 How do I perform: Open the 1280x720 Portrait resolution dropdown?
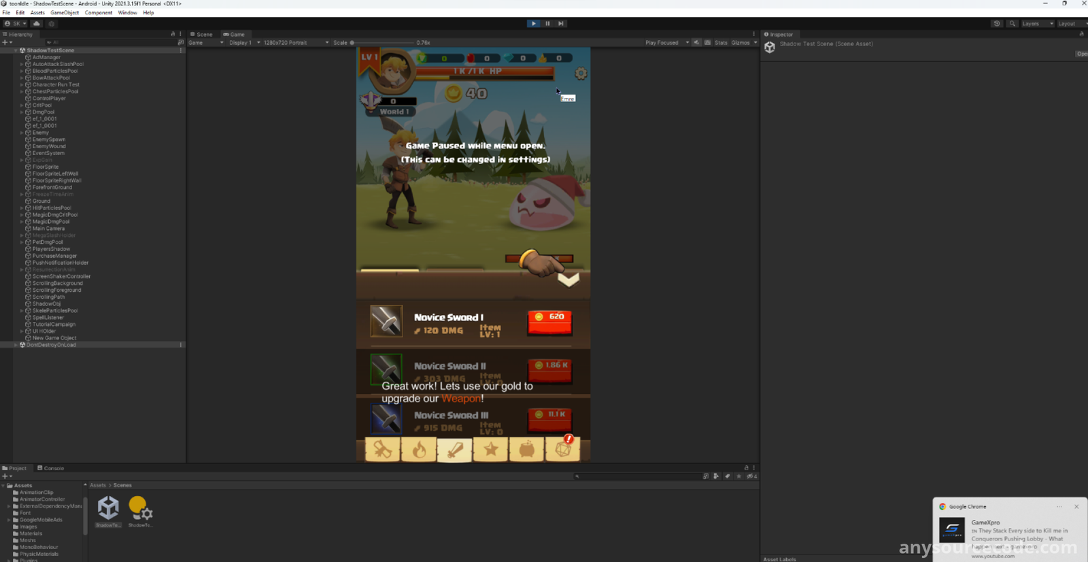coord(296,42)
